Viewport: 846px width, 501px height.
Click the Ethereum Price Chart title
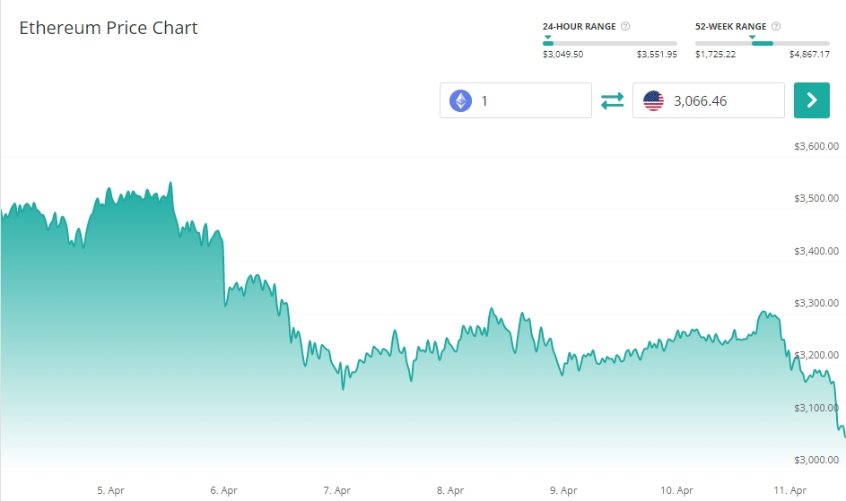click(x=109, y=28)
